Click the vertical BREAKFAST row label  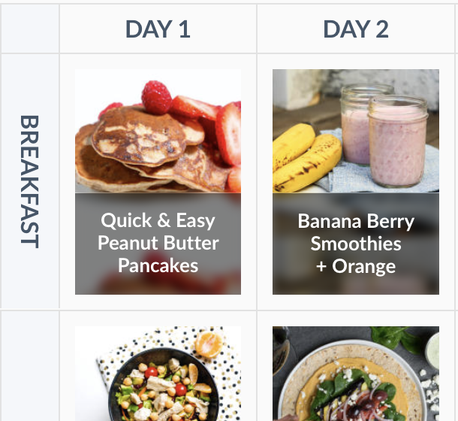coord(29,182)
